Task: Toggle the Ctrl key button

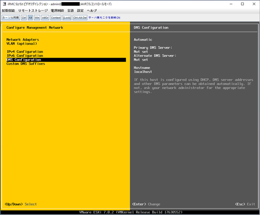Action: (24, 18)
